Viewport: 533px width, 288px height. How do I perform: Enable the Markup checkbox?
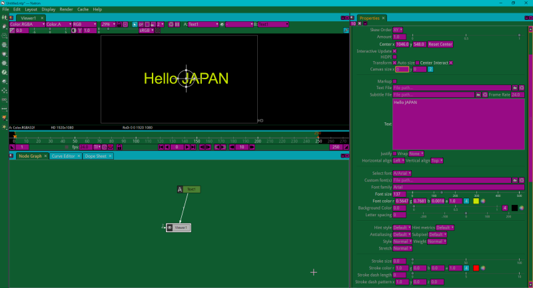pos(395,81)
